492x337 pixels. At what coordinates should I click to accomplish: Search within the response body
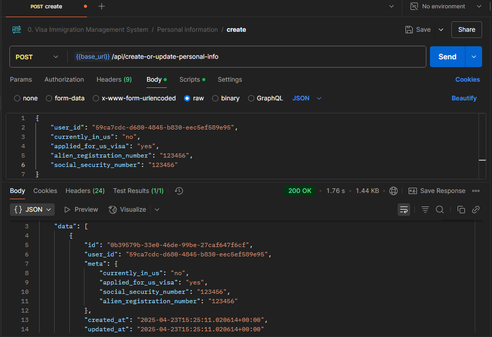[439, 210]
